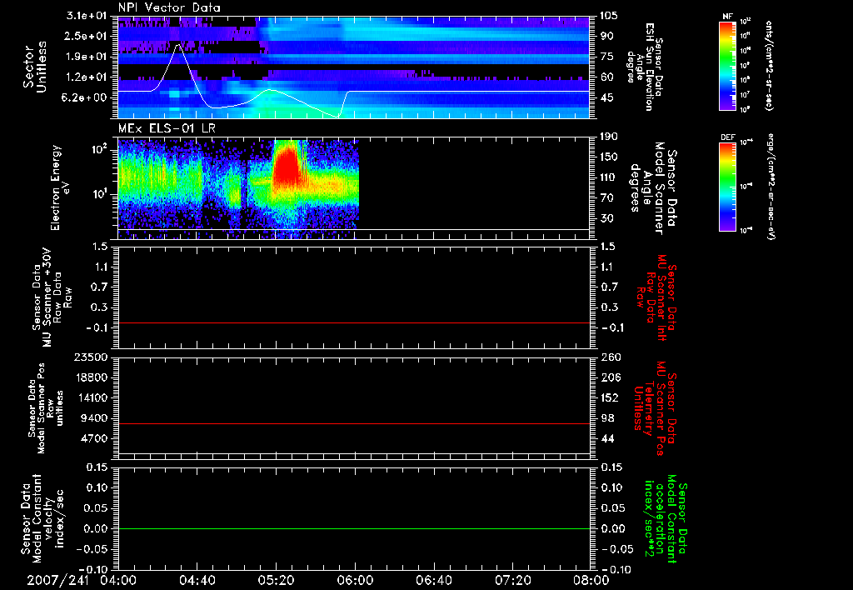Viewport: 853px width, 590px height.
Task: Click the '14100' scanner position tick label
Action: [91, 397]
